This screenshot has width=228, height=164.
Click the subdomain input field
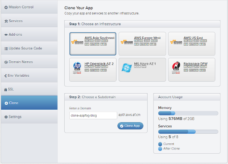click(93, 116)
